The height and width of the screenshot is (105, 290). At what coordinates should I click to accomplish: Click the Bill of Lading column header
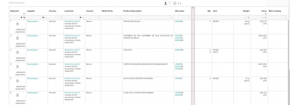275,11
